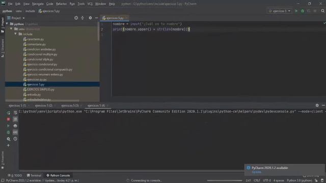
Task: Click project tree horizontal scrollbar
Action: point(42,101)
